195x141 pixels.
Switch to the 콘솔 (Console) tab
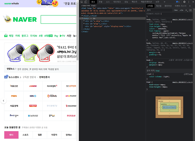click(x=100, y=2)
